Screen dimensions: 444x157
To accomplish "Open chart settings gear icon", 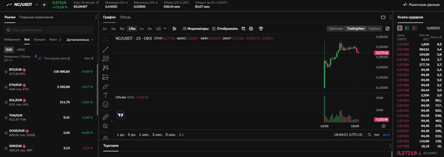I will [251, 28].
